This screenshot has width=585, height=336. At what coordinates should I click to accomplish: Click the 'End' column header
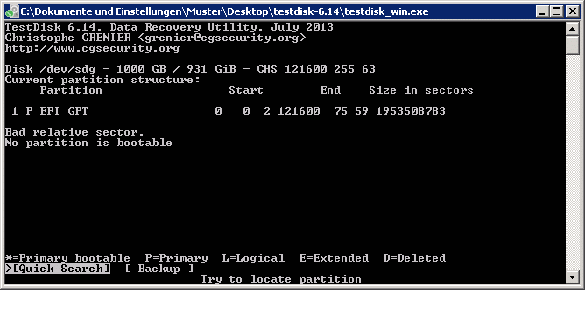[x=330, y=90]
